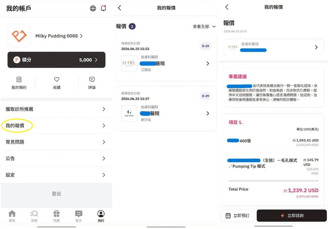The height and width of the screenshot is (229, 328).
Task: Go to 探索 search tab
Action: [x=34, y=216]
